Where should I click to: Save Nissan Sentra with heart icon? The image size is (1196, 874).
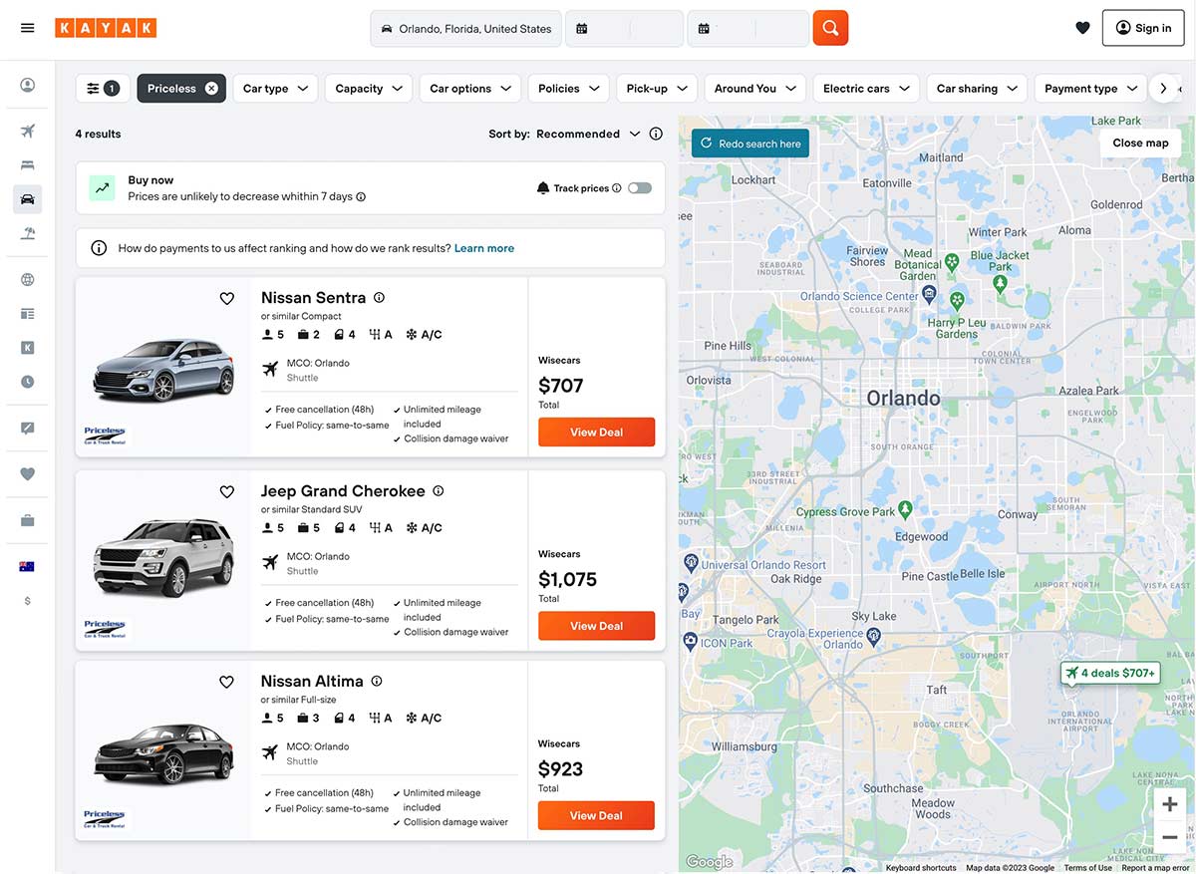(x=227, y=298)
